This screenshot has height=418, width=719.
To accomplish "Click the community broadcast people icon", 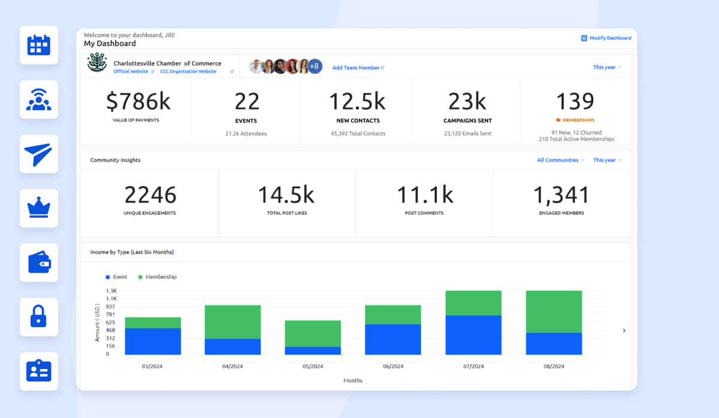I will click(x=39, y=100).
